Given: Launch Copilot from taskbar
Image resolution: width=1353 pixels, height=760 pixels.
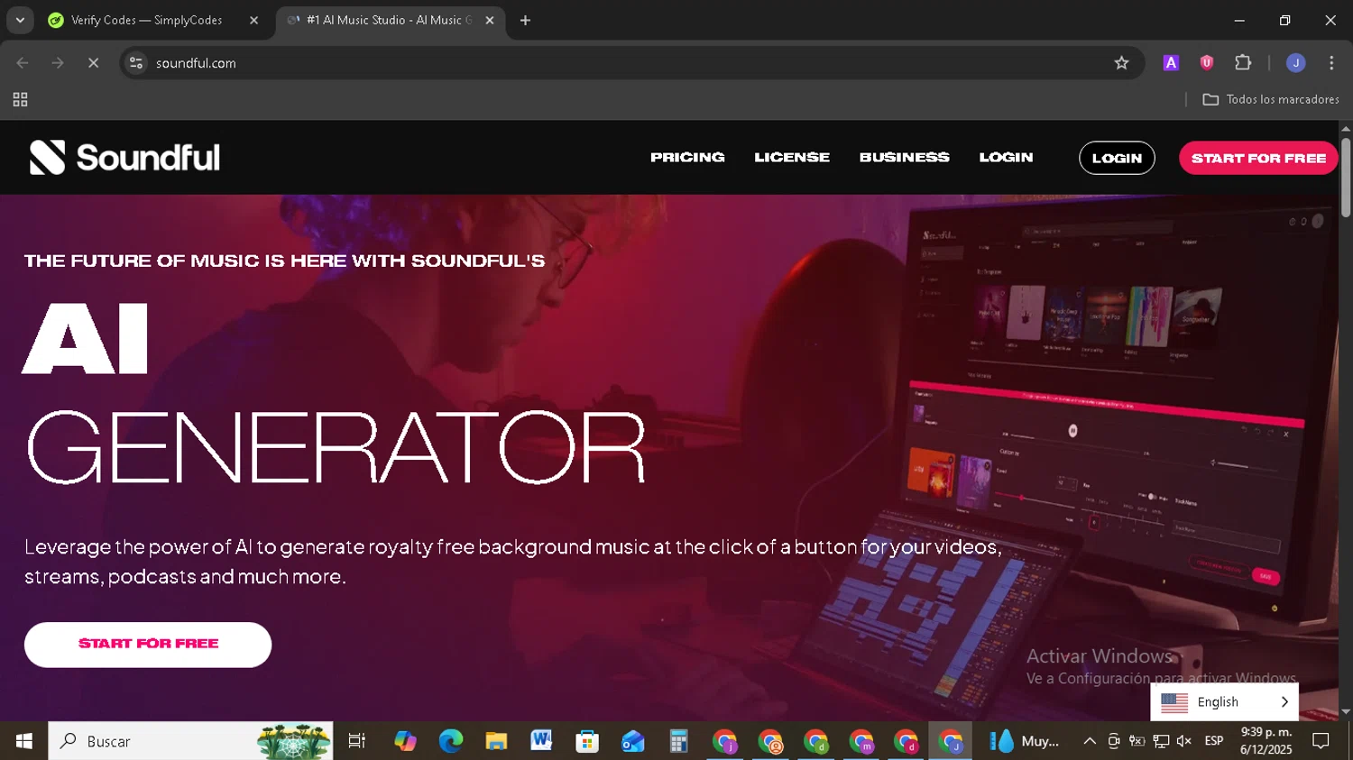Looking at the screenshot, I should (405, 741).
